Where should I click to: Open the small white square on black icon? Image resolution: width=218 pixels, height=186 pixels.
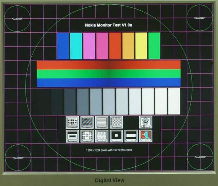tap(116, 136)
